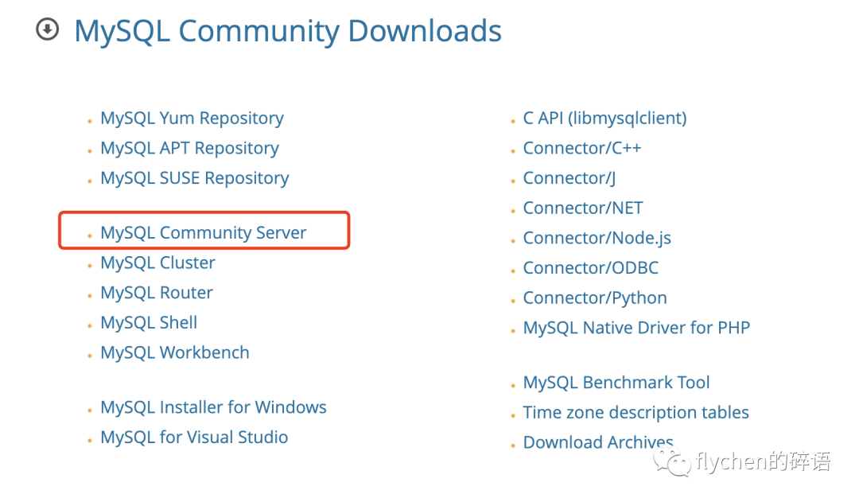The image size is (859, 502).
Task: Click the MySQL Community Downloads heading
Action: click(288, 31)
